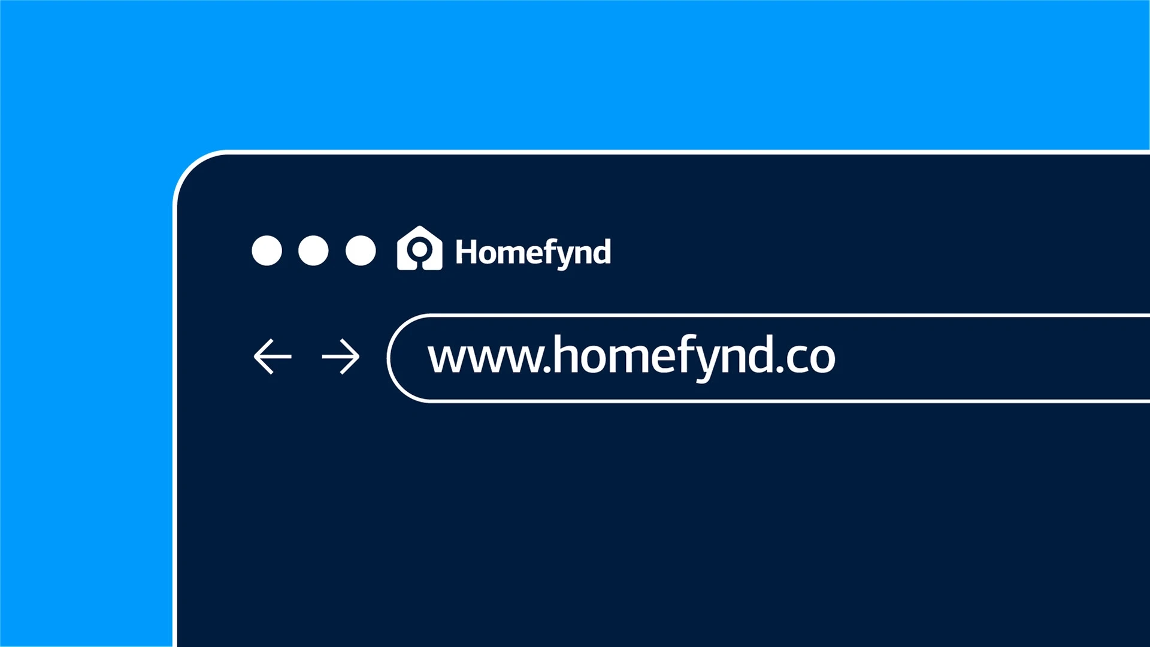This screenshot has width=1150, height=647.
Task: Click the roof of the house logo
Action: (x=420, y=231)
